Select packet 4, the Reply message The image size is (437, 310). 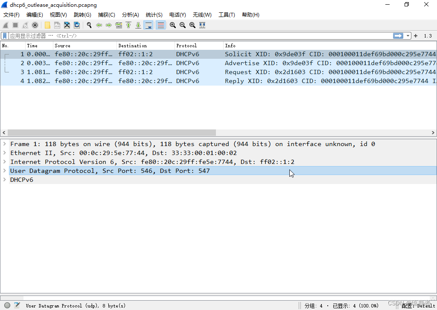(218, 81)
